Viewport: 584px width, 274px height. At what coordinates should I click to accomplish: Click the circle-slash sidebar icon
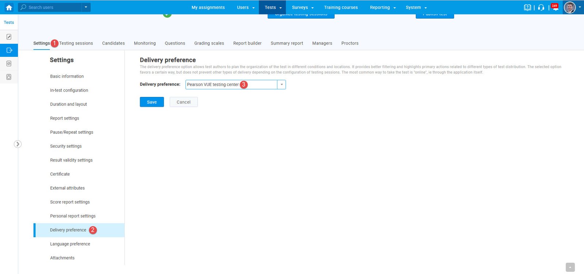[9, 64]
